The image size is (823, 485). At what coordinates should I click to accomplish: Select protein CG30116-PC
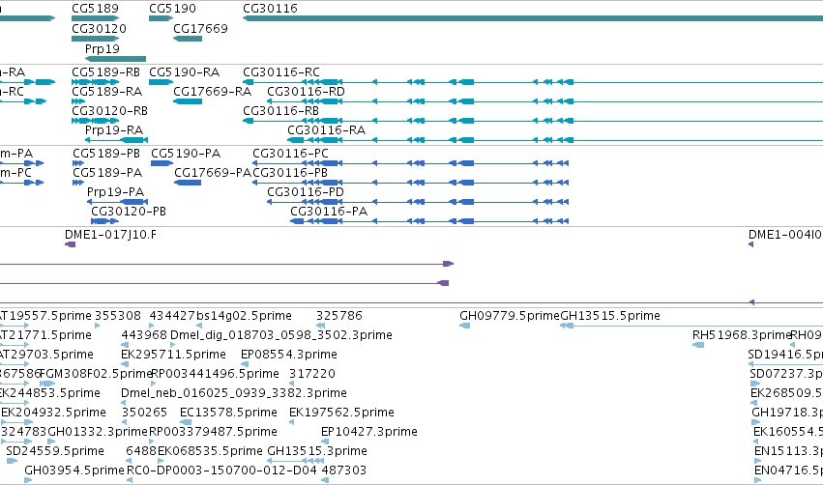click(290, 153)
